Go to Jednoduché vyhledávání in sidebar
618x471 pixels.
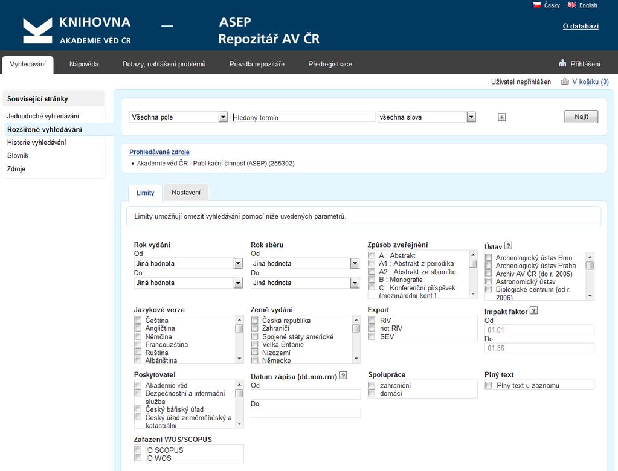(43, 116)
